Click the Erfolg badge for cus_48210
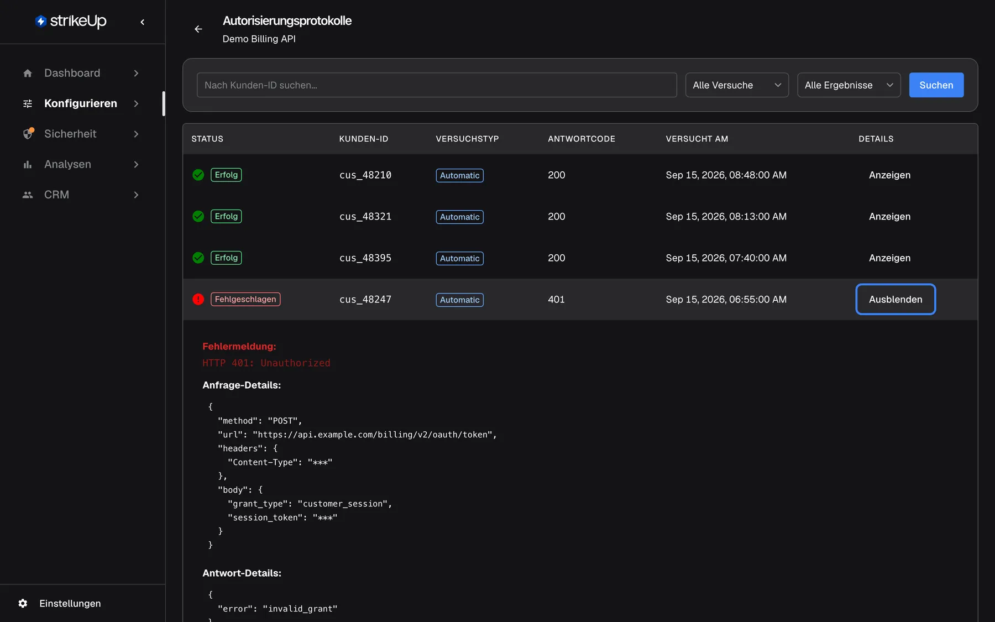This screenshot has height=622, width=995. [226, 175]
